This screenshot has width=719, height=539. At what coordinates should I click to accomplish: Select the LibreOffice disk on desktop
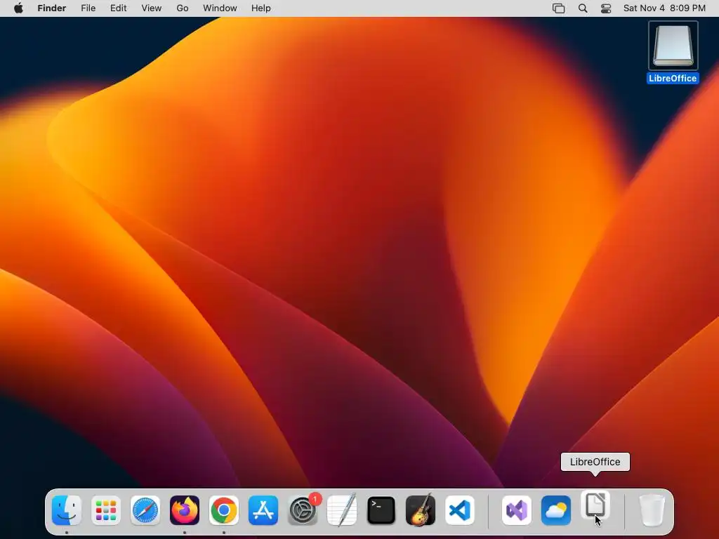coord(673,46)
